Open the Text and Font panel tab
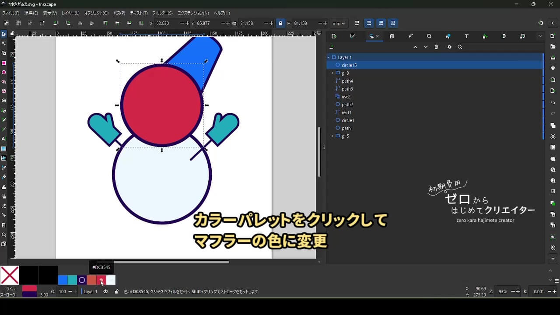 (466, 36)
